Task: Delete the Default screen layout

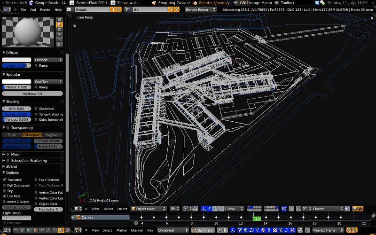Action: 118,9
